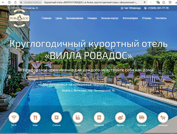Click the rovados-hotel.ru domain in address bar

[32, 2]
